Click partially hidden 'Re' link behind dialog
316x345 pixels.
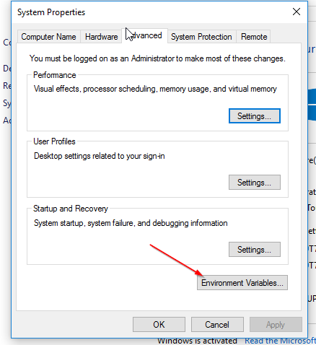pos(7,86)
